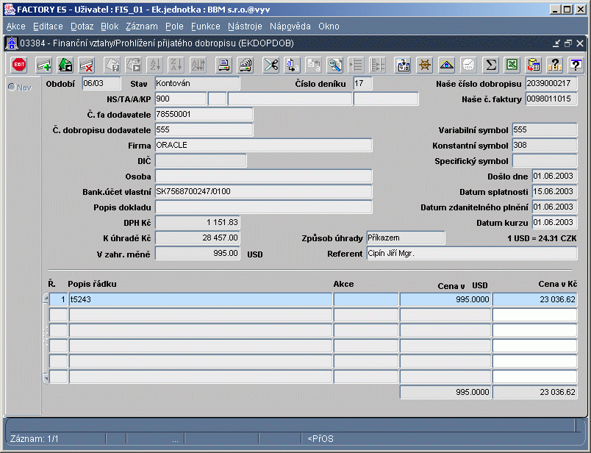Click the Firma field containing ORACLE
591x453 pixels.
tap(263, 146)
